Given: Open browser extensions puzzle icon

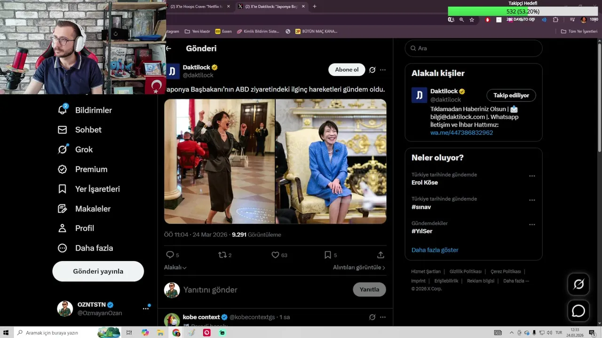Looking at the screenshot, I should click(555, 20).
